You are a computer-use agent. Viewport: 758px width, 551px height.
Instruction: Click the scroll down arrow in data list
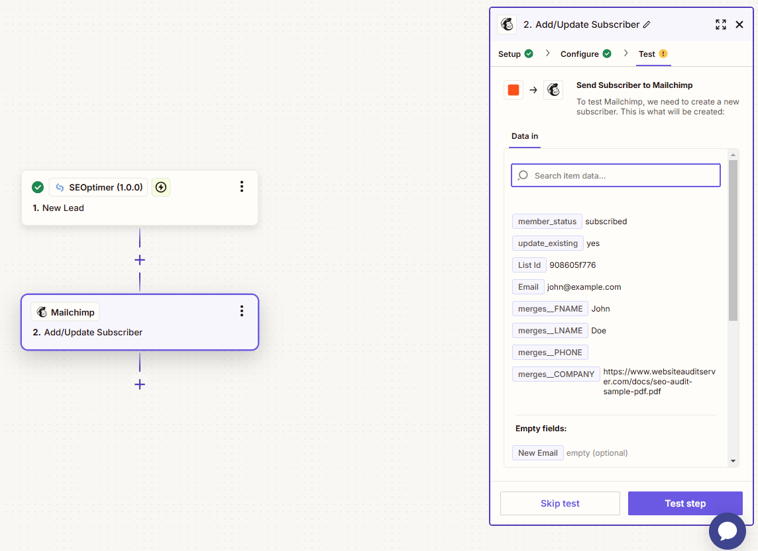733,460
